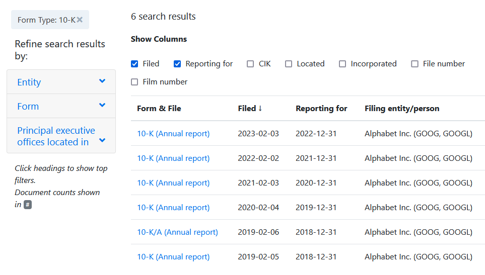Click reporting date 2022-12-31

(x=316, y=134)
